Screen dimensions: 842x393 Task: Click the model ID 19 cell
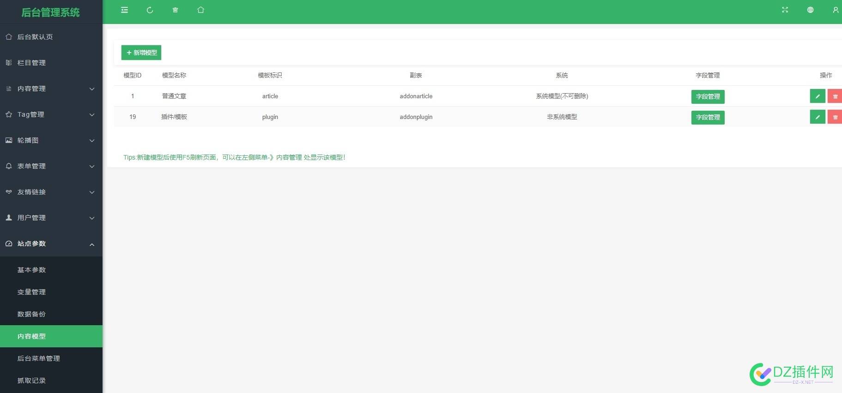coord(133,117)
